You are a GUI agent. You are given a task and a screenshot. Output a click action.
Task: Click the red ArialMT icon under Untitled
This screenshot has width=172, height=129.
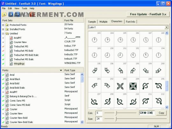11,38
